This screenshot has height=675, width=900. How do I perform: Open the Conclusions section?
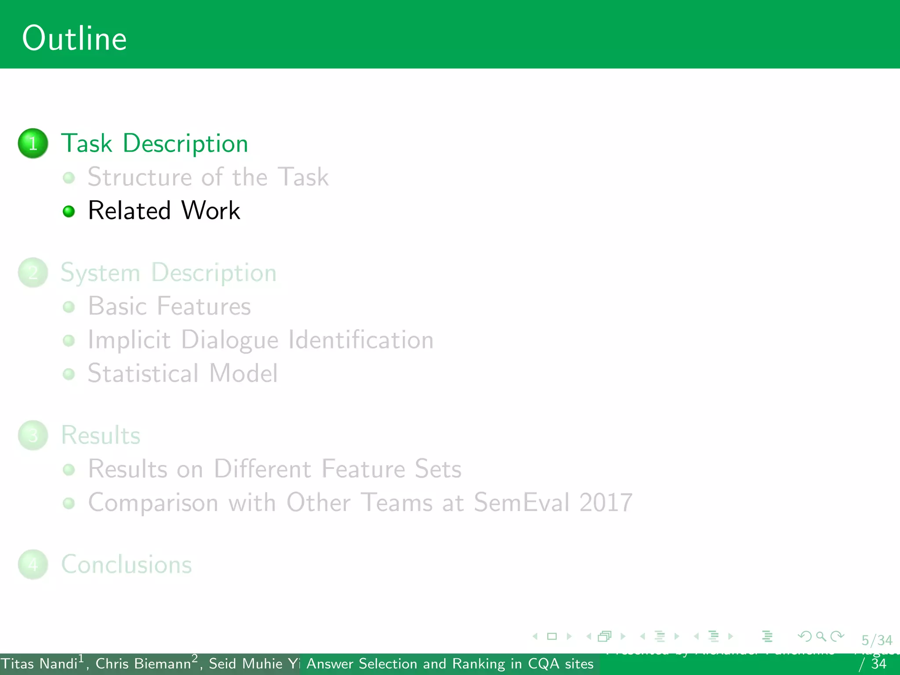(127, 564)
